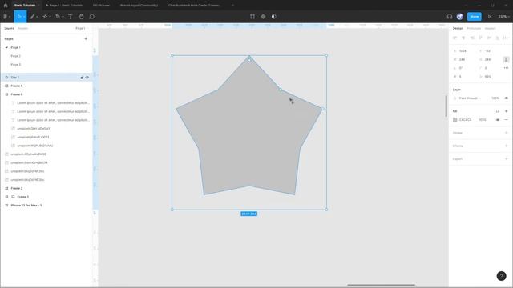
Task: Toggle visibility of Star 1 layer
Action: (x=87, y=78)
